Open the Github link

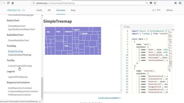[169, 10]
